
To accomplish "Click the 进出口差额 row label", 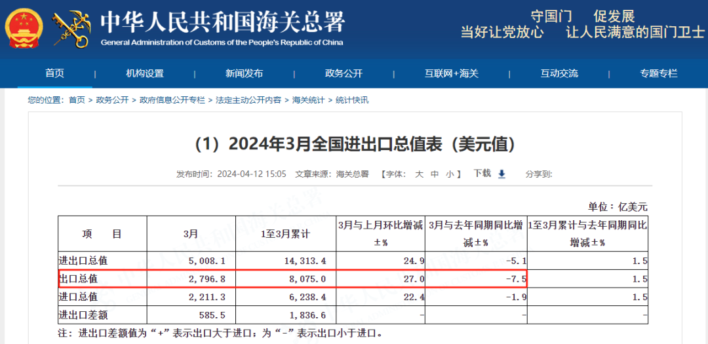I will 84,315.
